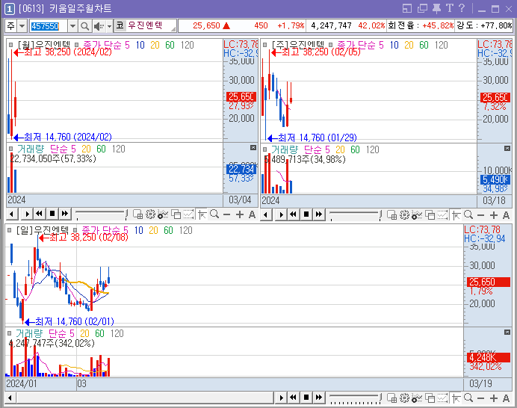Viewport: 517px width, 408px height.
Task: Click the 우진엔텍 stock name box
Action: click(150, 25)
